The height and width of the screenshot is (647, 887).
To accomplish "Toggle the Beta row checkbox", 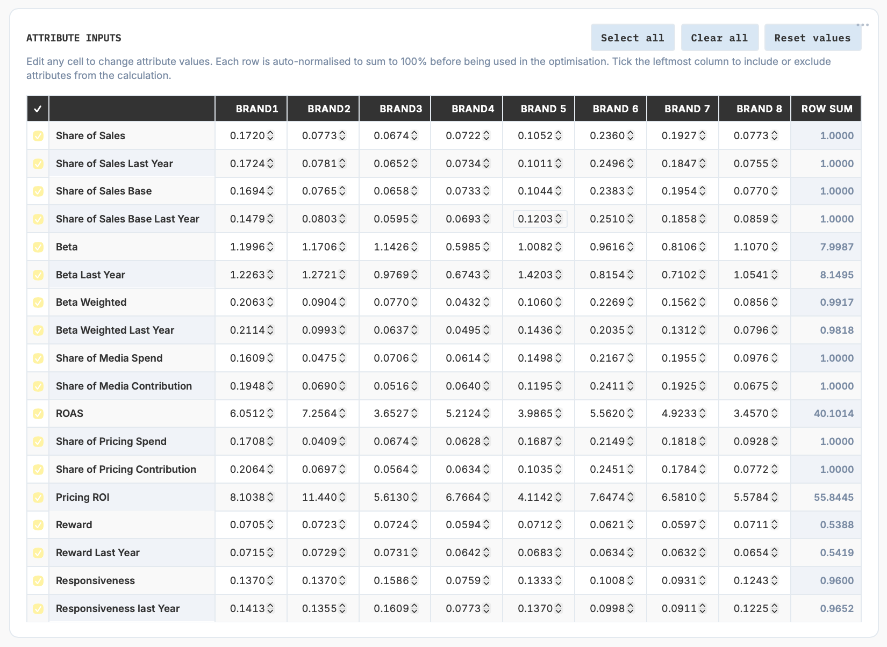I will click(x=38, y=247).
